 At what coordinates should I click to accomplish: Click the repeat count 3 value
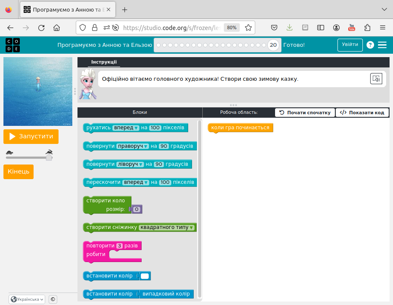tap(120, 246)
